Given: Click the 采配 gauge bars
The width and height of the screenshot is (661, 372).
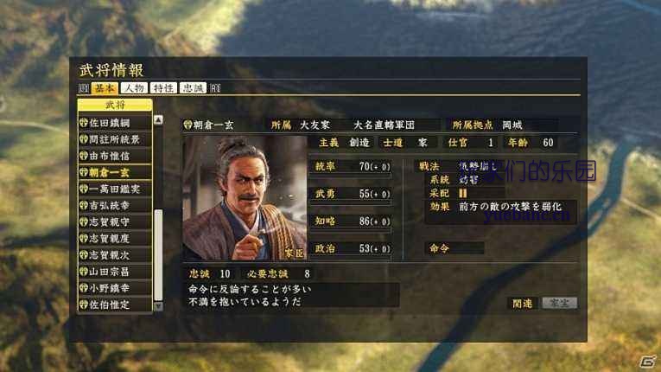Looking at the screenshot, I should [463, 193].
